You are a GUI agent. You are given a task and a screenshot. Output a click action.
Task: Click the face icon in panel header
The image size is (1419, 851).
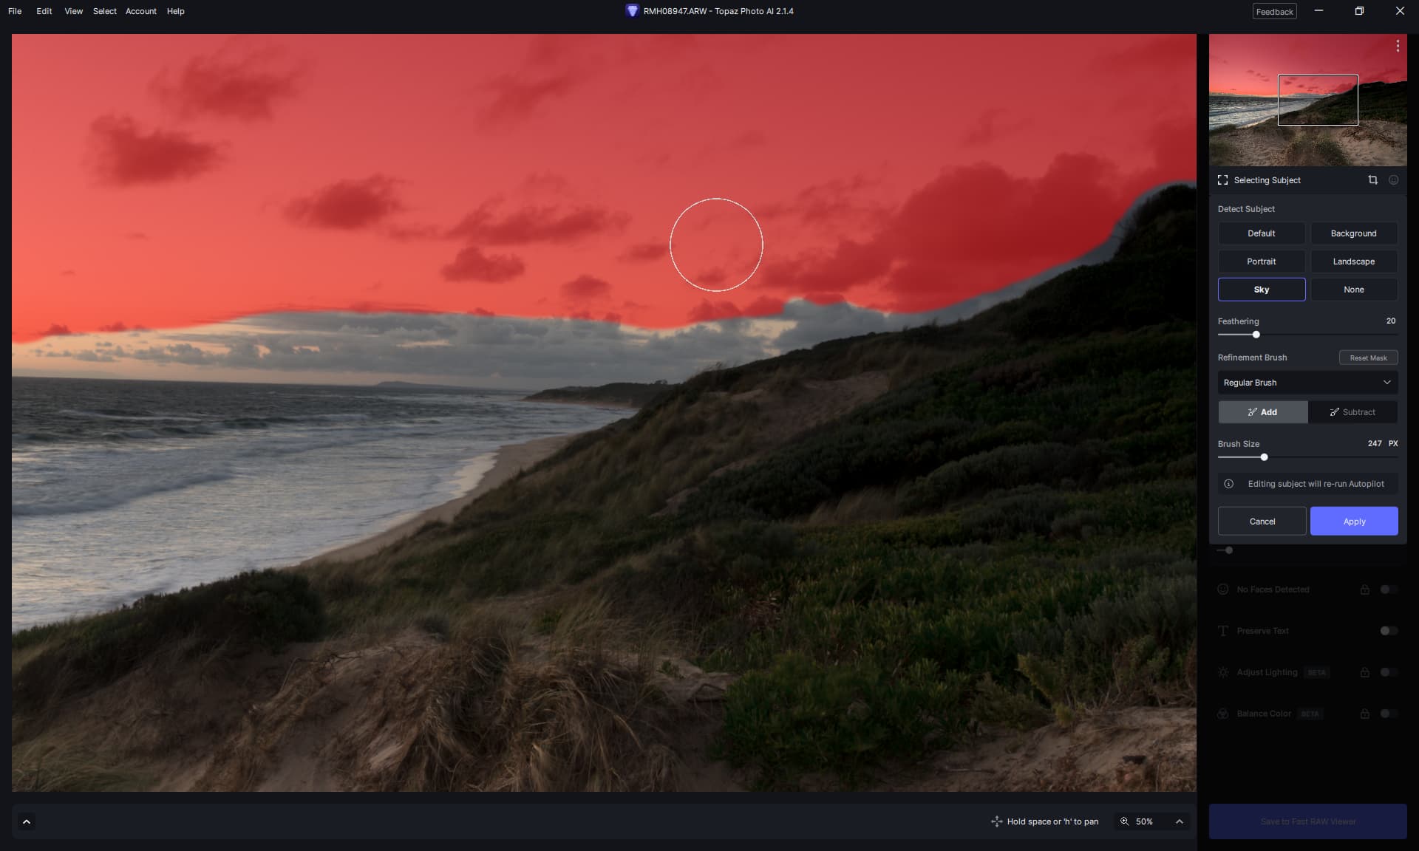[x=1393, y=180]
